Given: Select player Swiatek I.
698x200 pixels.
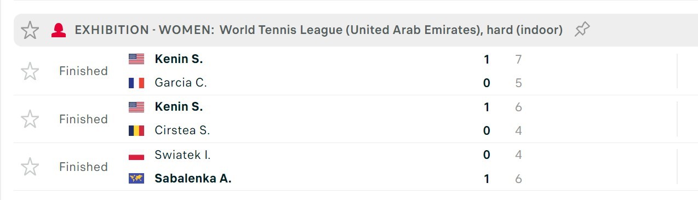Looking at the screenshot, I should click(182, 155).
